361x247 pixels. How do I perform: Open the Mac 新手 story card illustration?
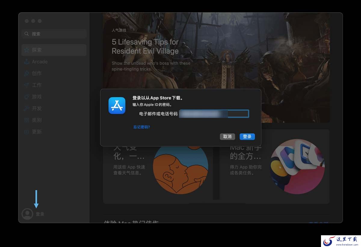297,166
